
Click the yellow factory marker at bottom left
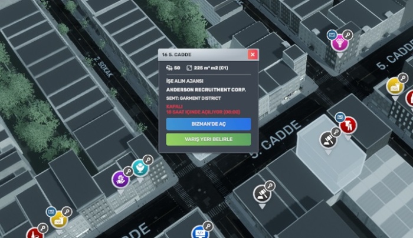click(58, 219)
